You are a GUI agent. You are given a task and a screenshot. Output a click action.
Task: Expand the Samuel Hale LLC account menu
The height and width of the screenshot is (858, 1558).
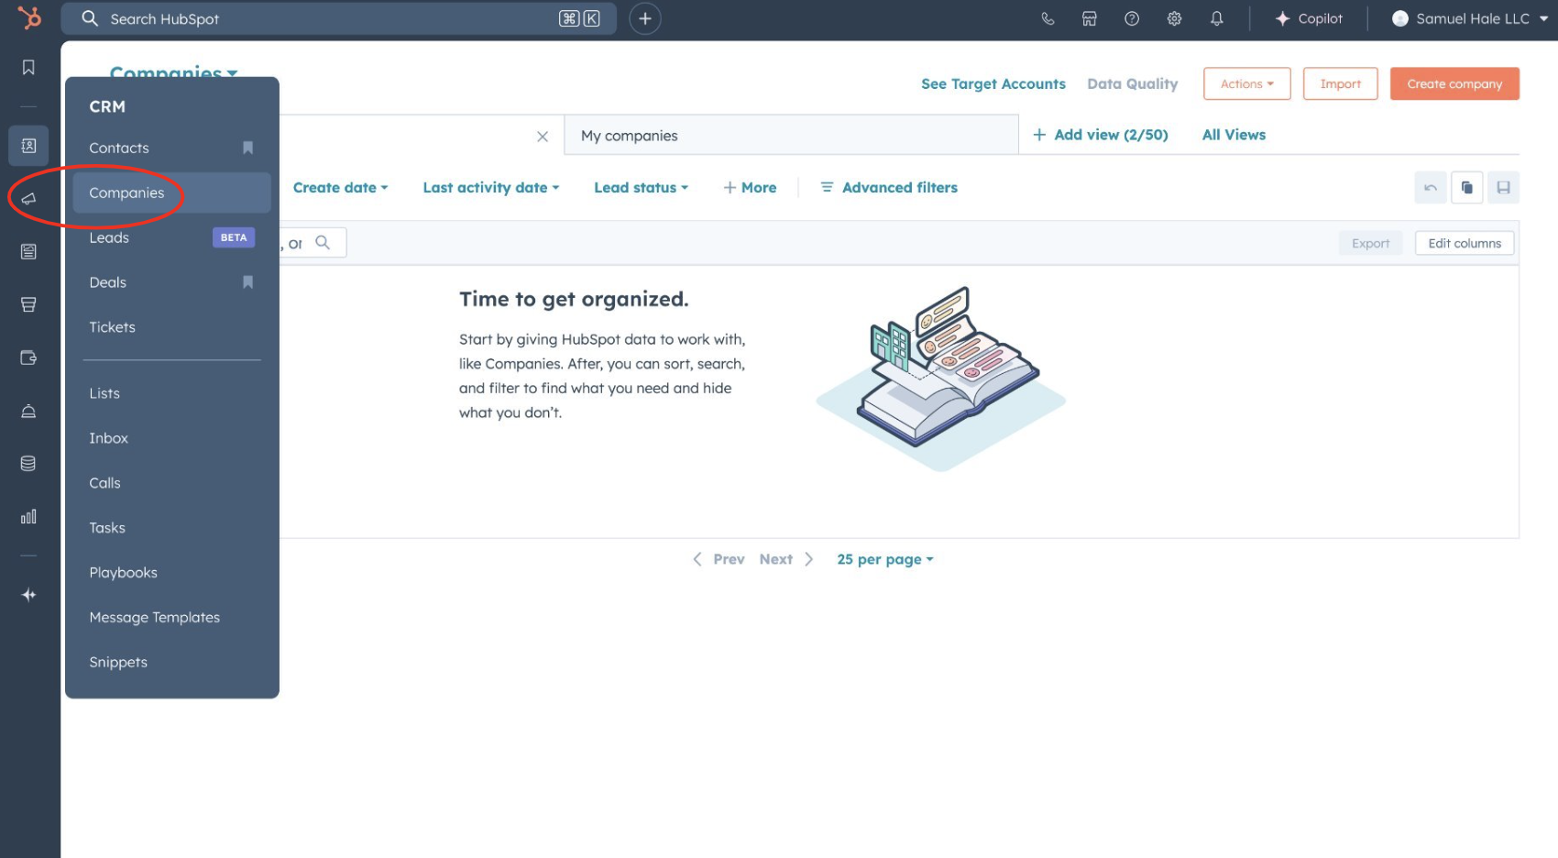click(1469, 18)
